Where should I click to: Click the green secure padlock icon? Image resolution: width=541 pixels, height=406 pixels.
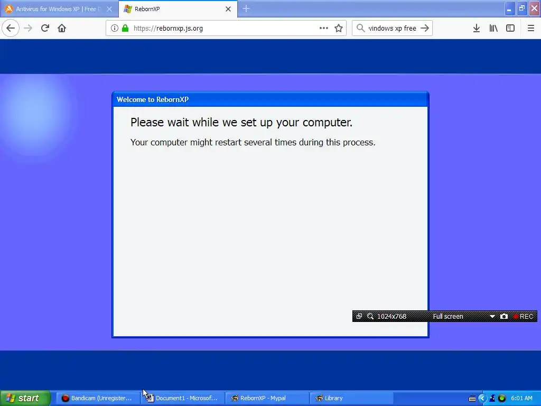(x=125, y=28)
